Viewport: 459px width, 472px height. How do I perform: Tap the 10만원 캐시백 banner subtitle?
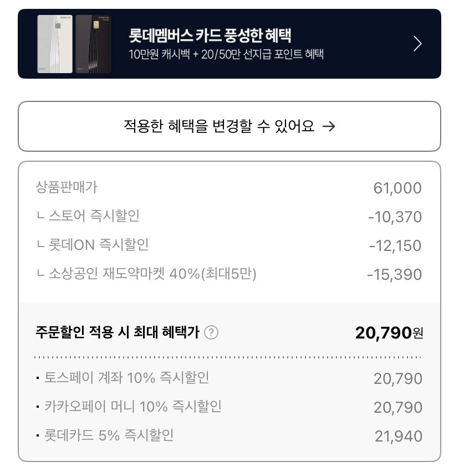pyautogui.click(x=225, y=54)
